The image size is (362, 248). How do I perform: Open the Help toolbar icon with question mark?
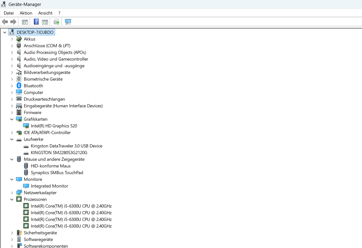coord(36,22)
